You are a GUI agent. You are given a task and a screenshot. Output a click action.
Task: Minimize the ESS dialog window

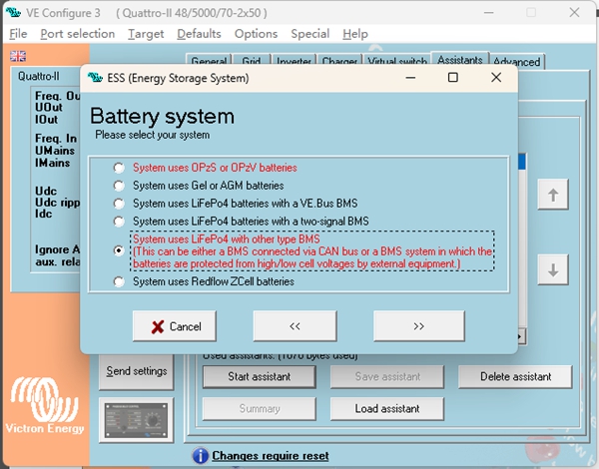point(410,78)
